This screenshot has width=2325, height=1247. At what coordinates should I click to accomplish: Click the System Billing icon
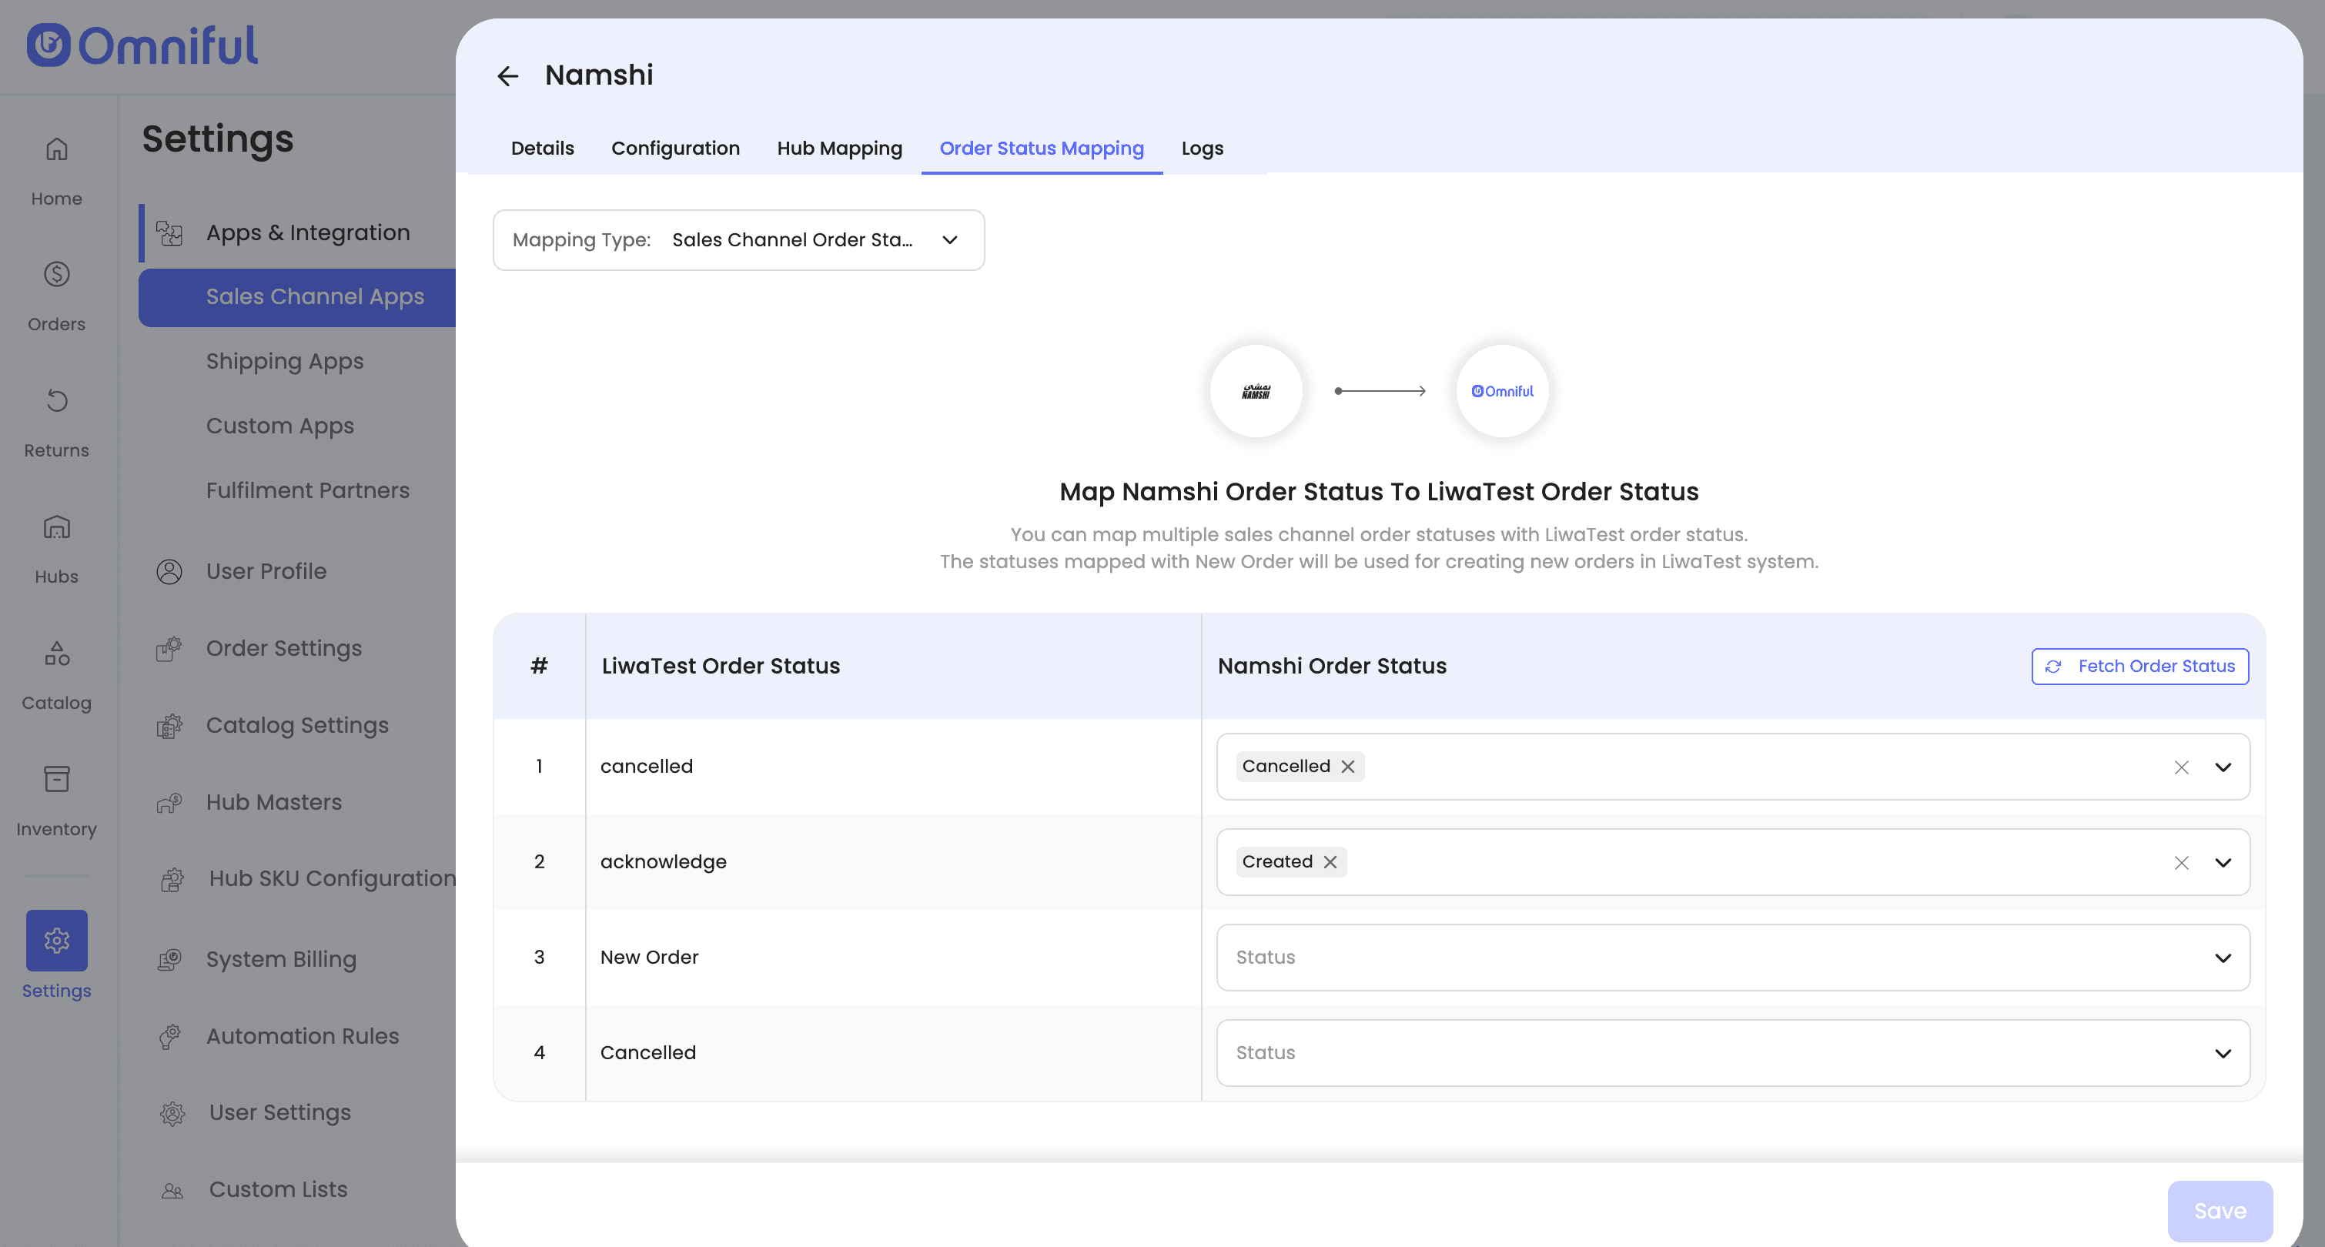click(x=169, y=959)
